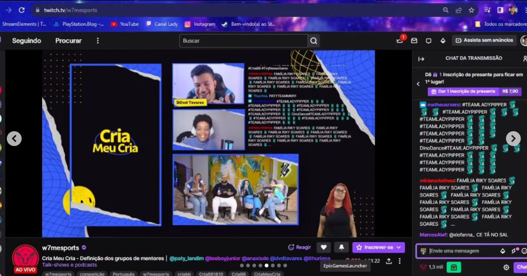
Task: Collapse the chat panel with arrow icon
Action: (421, 59)
